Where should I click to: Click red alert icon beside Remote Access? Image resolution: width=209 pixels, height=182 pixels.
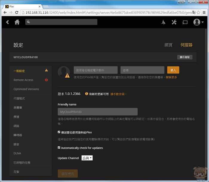46,80
